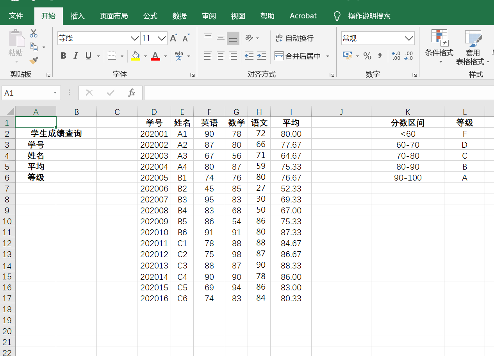Viewport: 494px width, 356px height.
Task: Toggle bottom align button
Action: [x=233, y=38]
